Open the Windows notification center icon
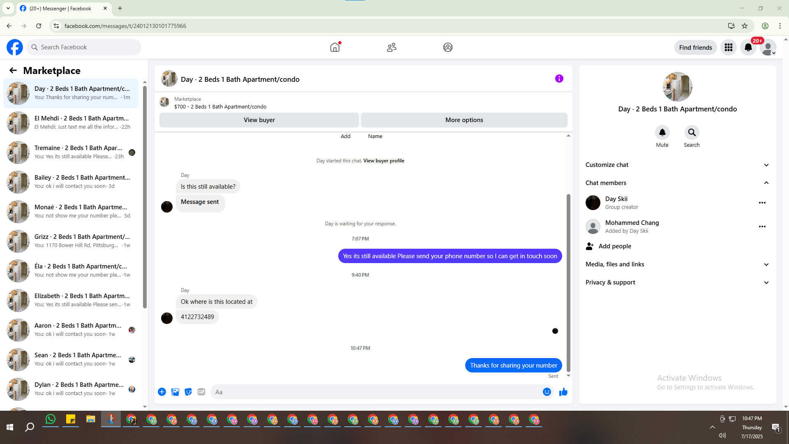This screenshot has width=789, height=444. click(776, 428)
